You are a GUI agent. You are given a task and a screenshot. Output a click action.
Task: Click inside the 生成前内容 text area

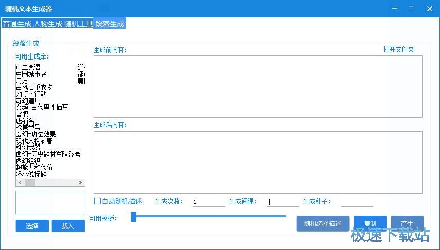[258, 86]
